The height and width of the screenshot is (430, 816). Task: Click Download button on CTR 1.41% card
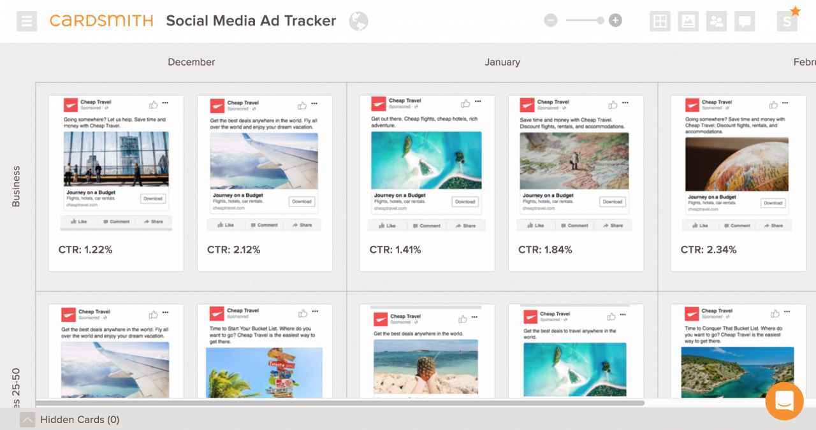click(465, 201)
